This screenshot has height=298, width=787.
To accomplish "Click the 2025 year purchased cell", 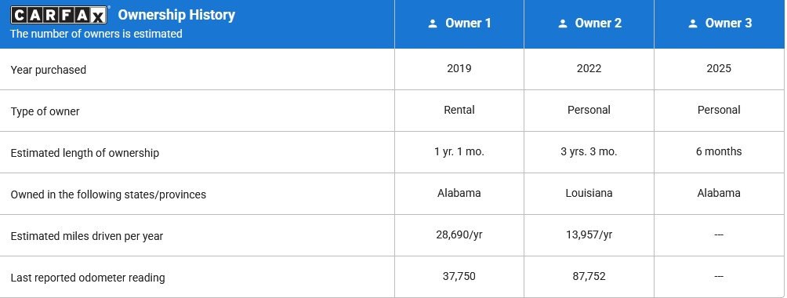I will point(719,69).
